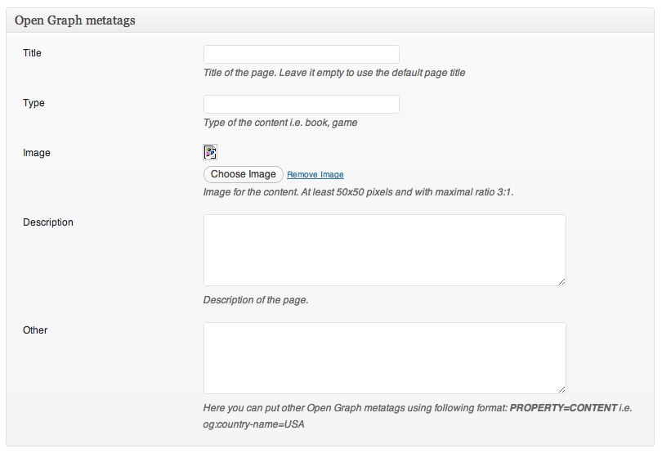
Task: Click the bold PROPERTY=CONTENT format text
Action: tap(563, 408)
